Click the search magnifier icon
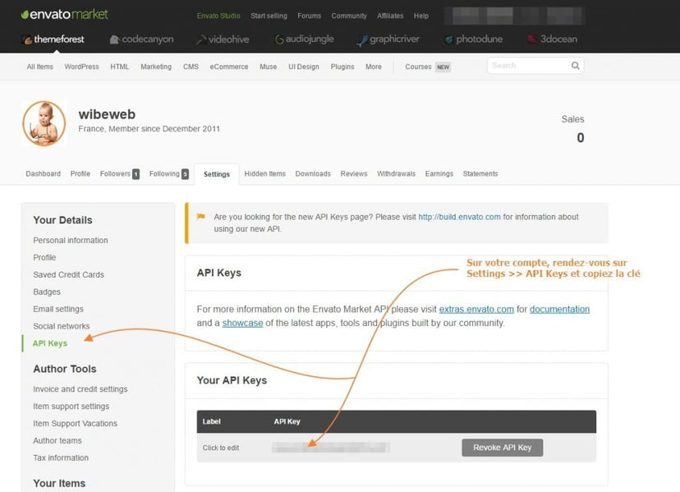The height and width of the screenshot is (492, 680). (x=575, y=66)
